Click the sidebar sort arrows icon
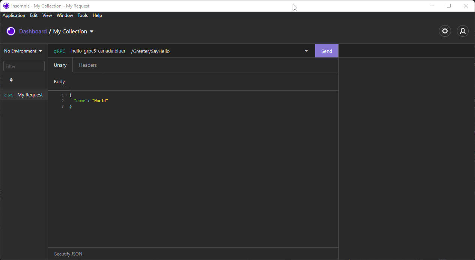Viewport: 475px width, 260px height. 11,80
